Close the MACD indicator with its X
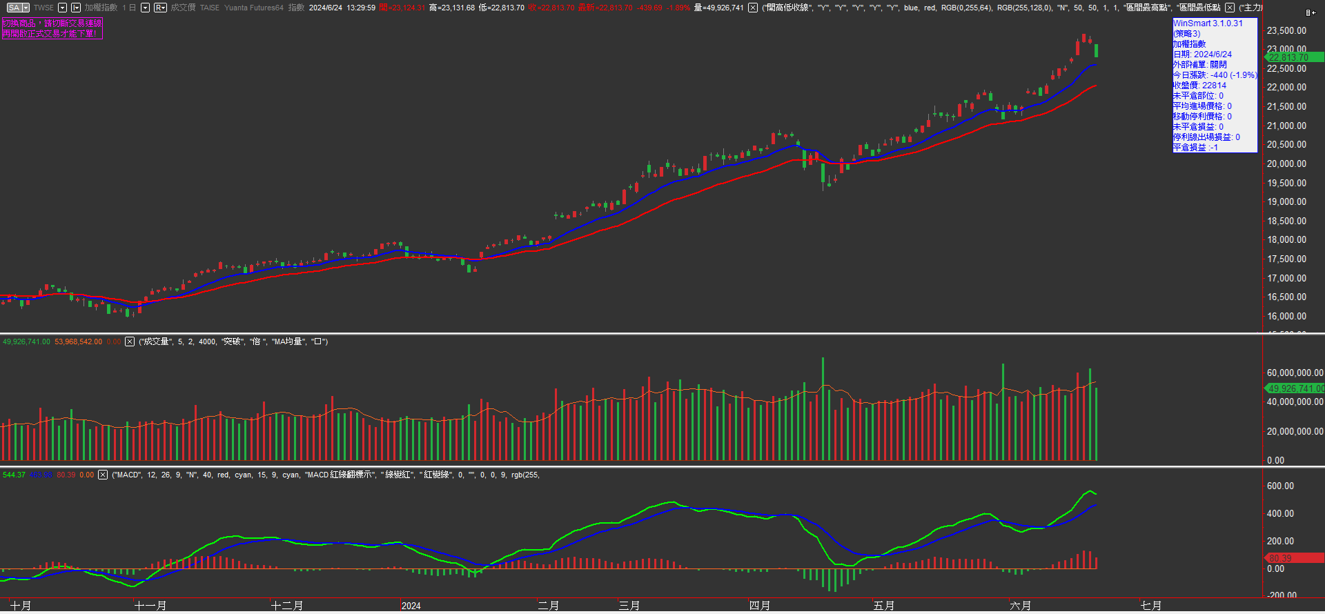The width and height of the screenshot is (1325, 614). (x=103, y=475)
